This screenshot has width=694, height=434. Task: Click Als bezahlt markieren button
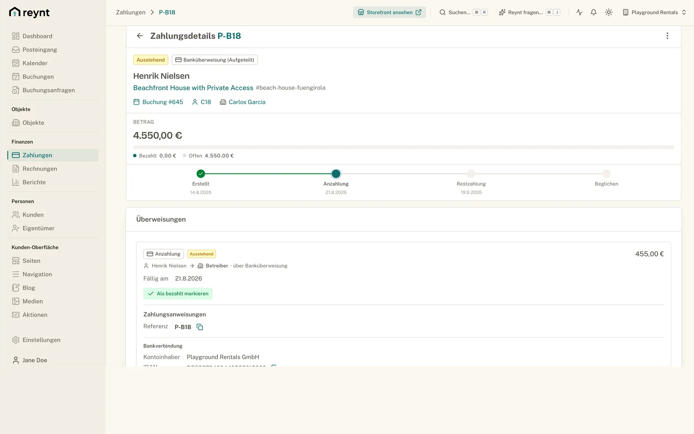click(x=178, y=294)
